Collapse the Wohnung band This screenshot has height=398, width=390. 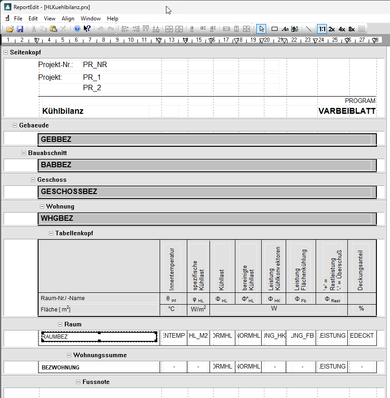(42, 206)
